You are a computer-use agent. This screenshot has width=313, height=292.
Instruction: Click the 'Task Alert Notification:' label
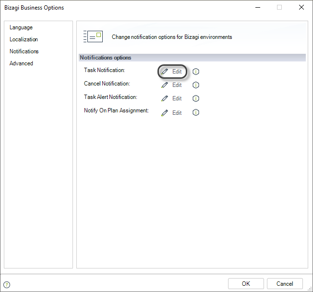(110, 97)
